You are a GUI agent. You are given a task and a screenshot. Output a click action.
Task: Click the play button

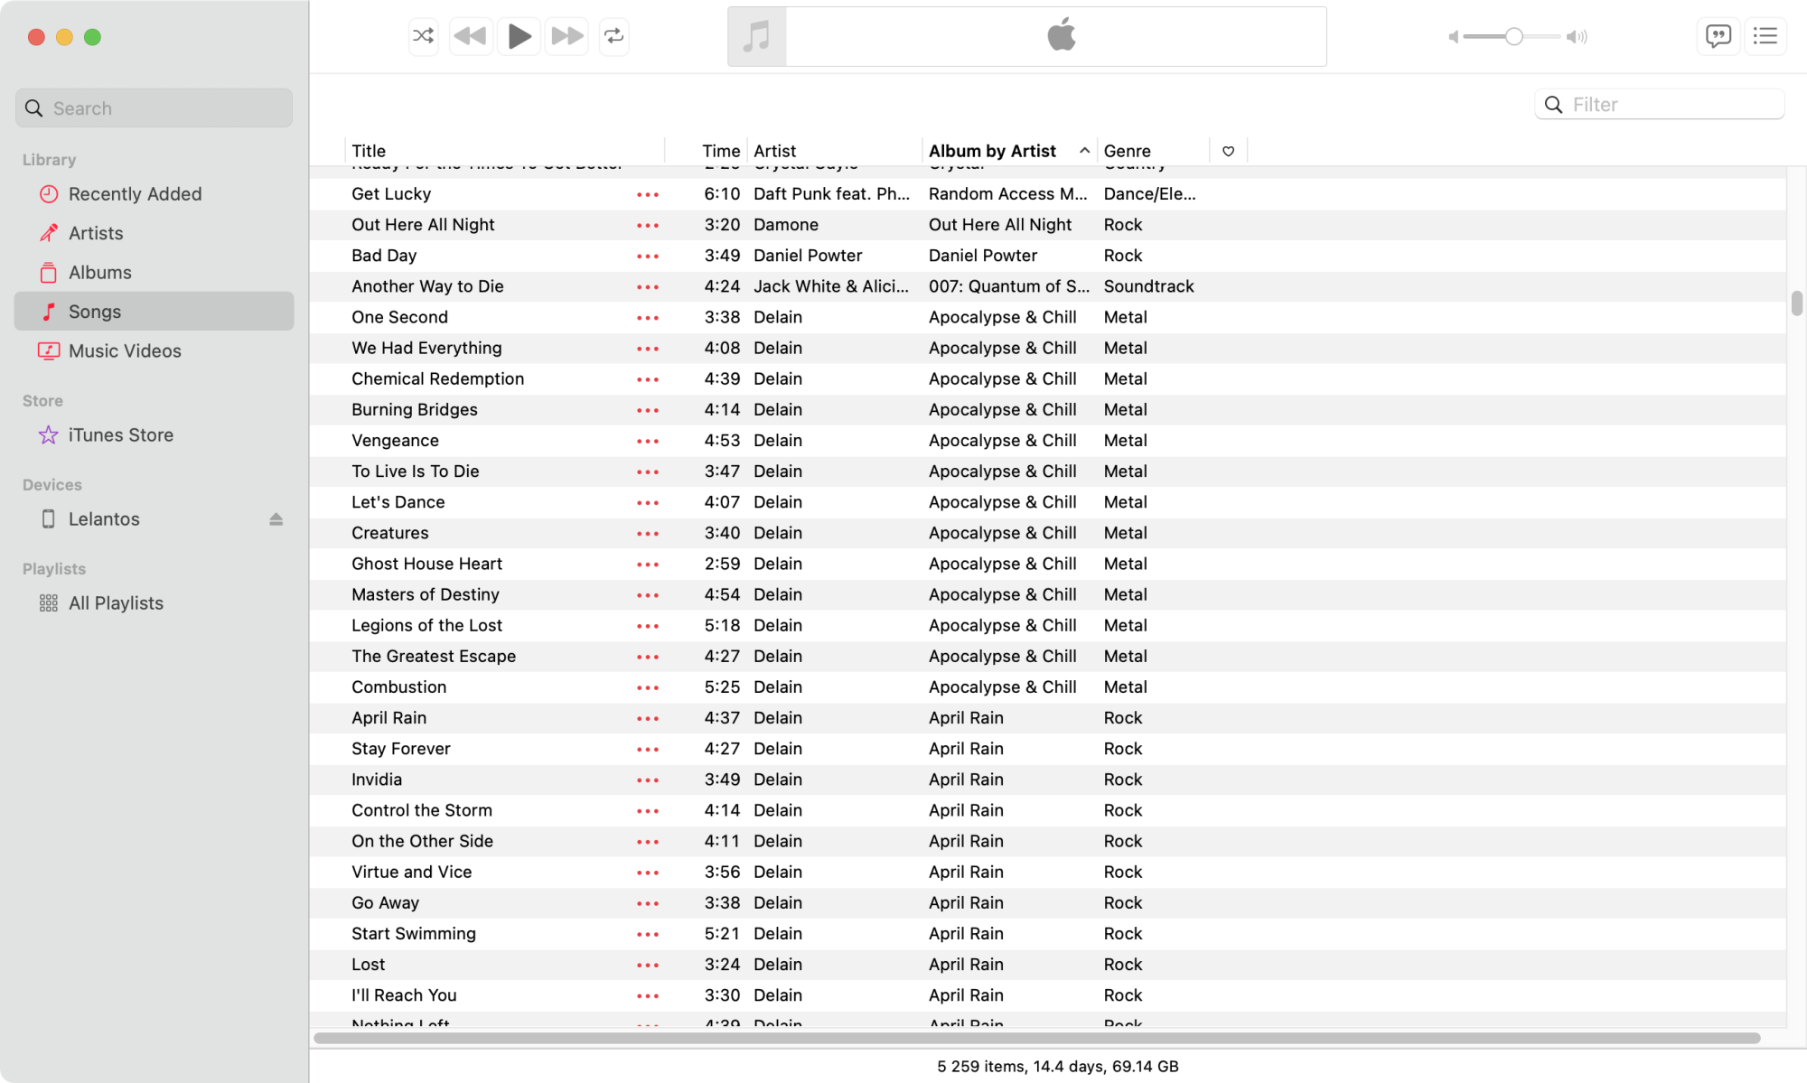point(519,36)
